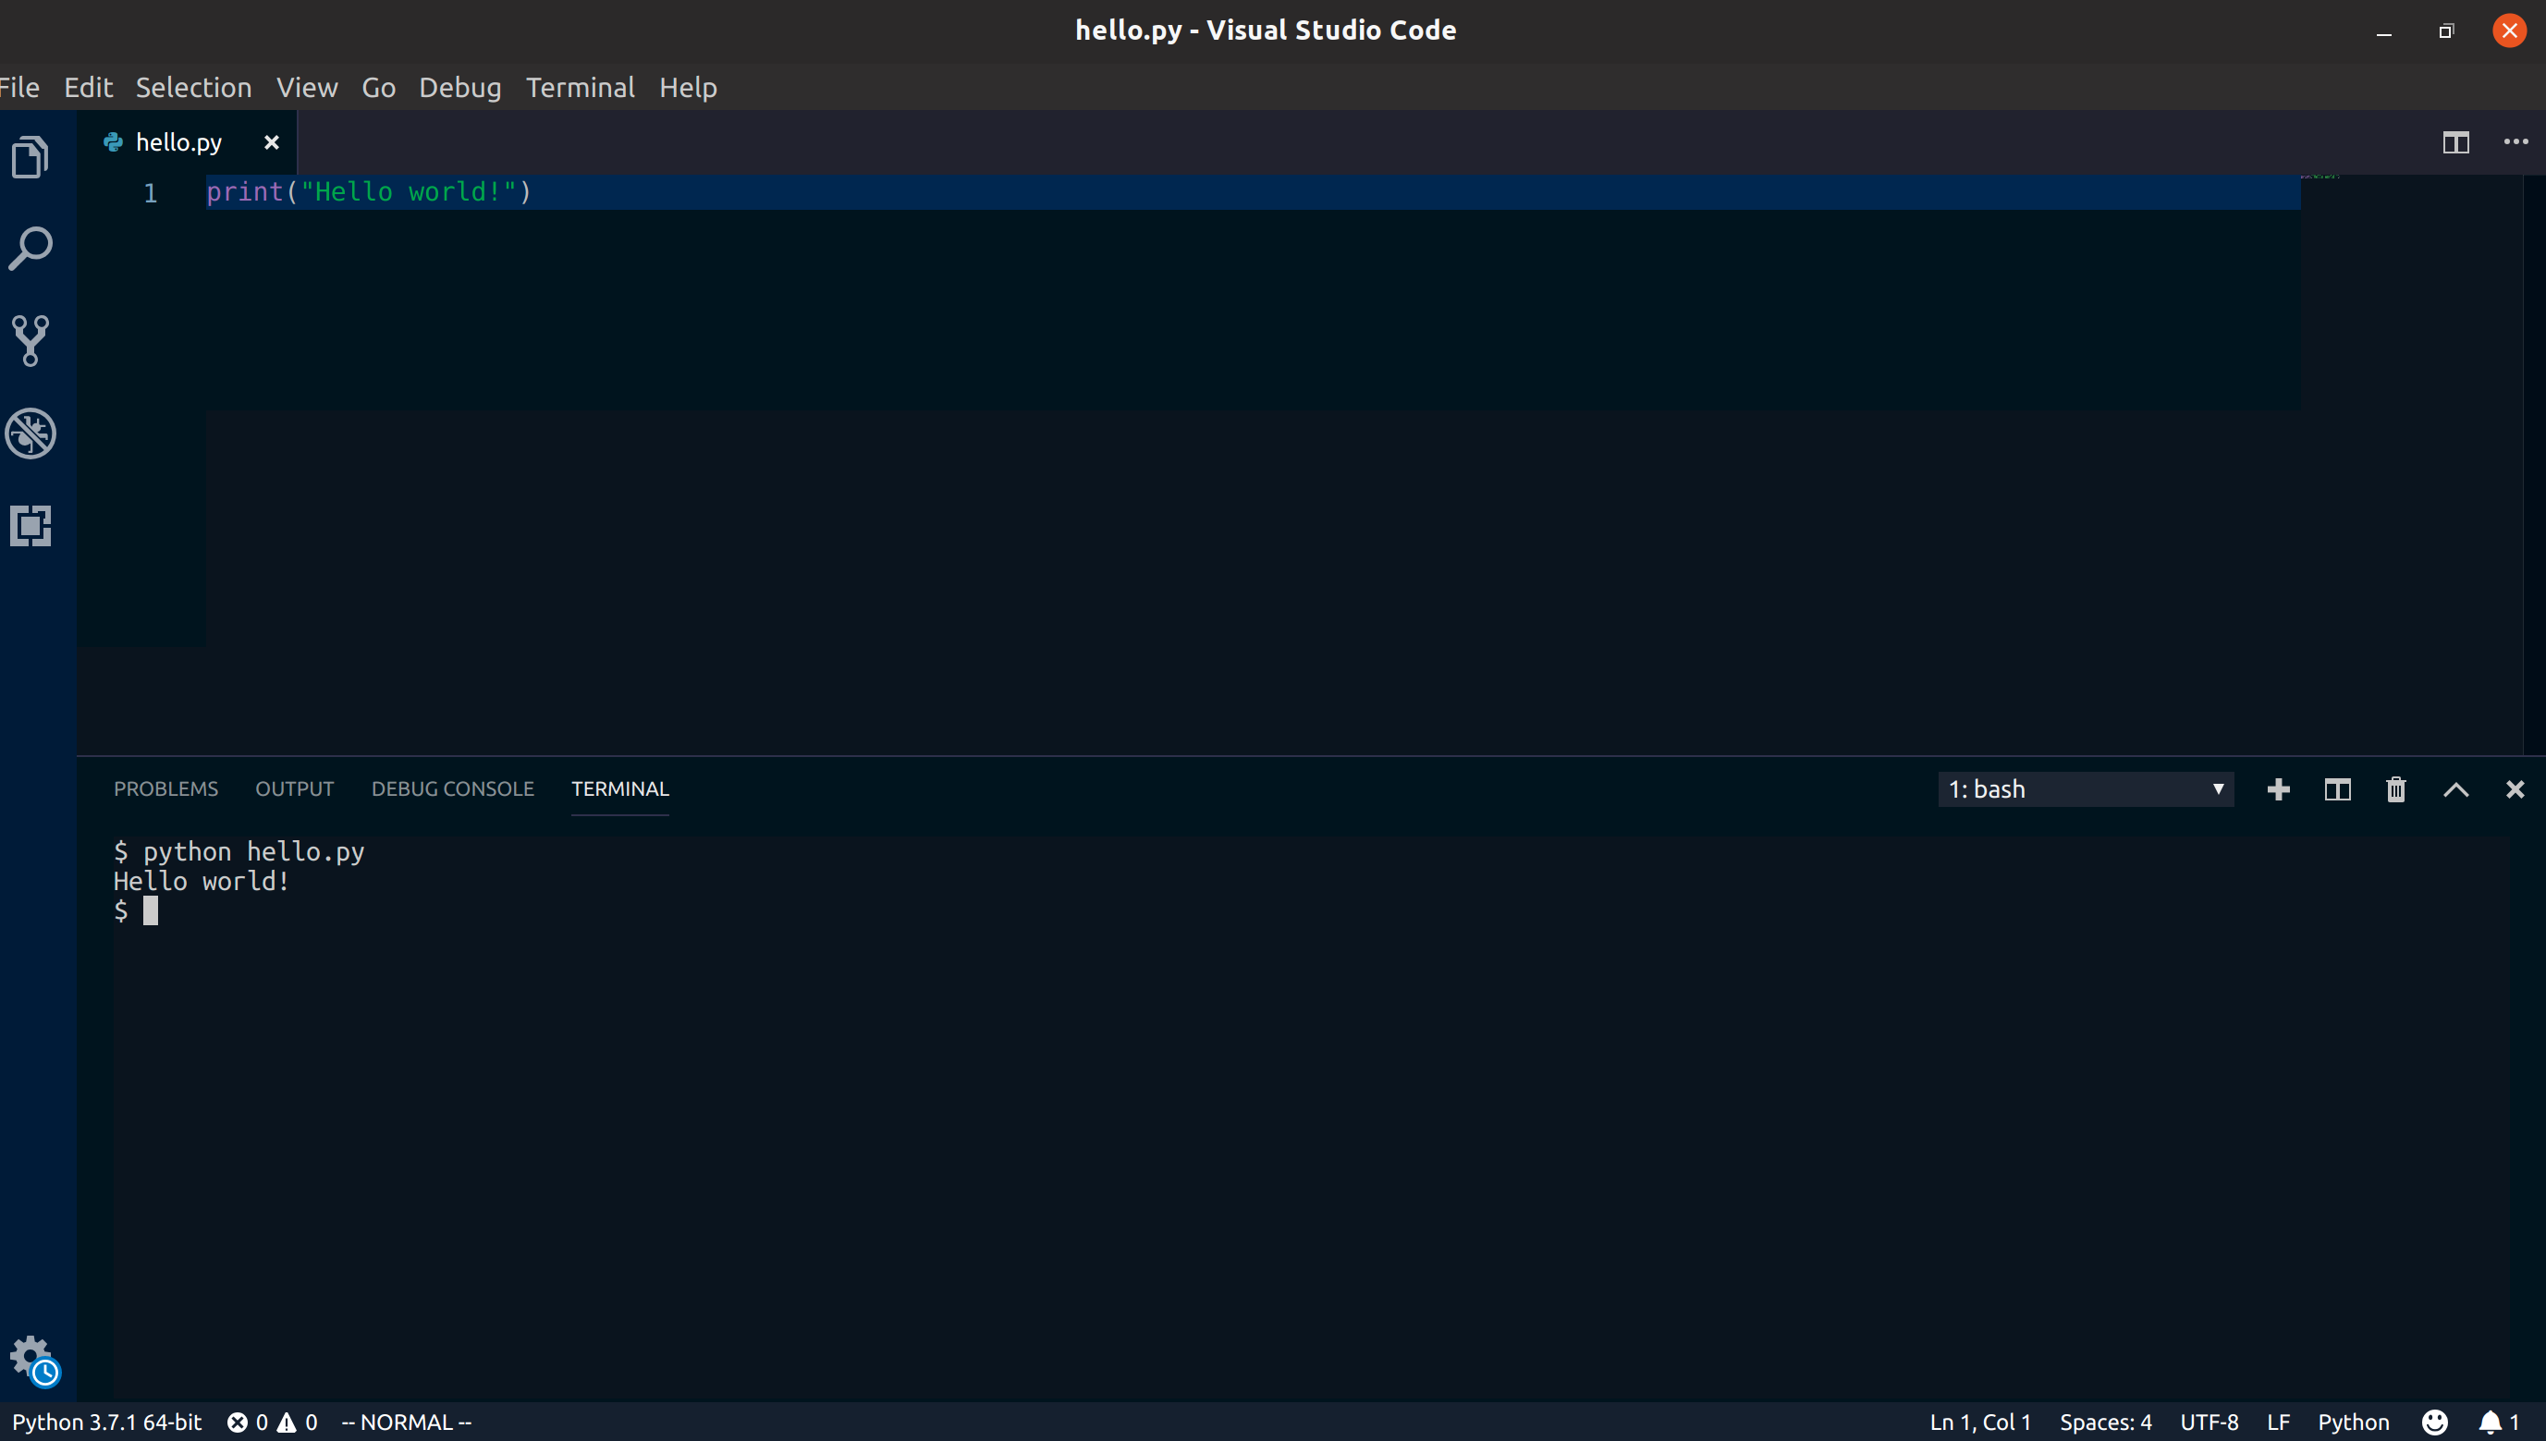Screen dimensions: 2546x1441
Task: Open the Search view icon
Action: [x=31, y=249]
